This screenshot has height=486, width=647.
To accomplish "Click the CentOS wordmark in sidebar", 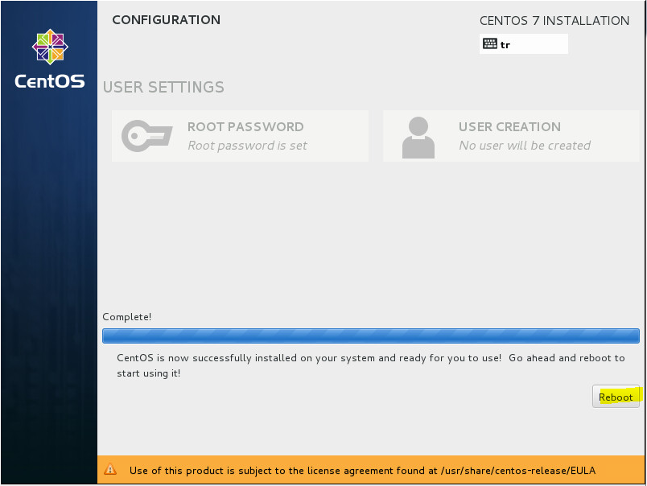I will point(50,80).
